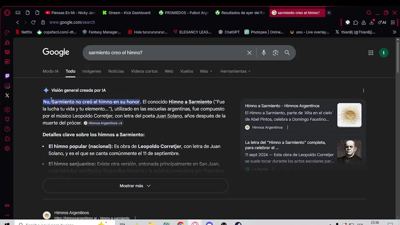Image resolution: width=400 pixels, height=225 pixels.
Task: Open Fantasy Manager bookmark
Action: 102,32
